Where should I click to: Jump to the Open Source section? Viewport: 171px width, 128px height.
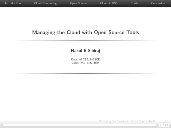click(78, 3)
